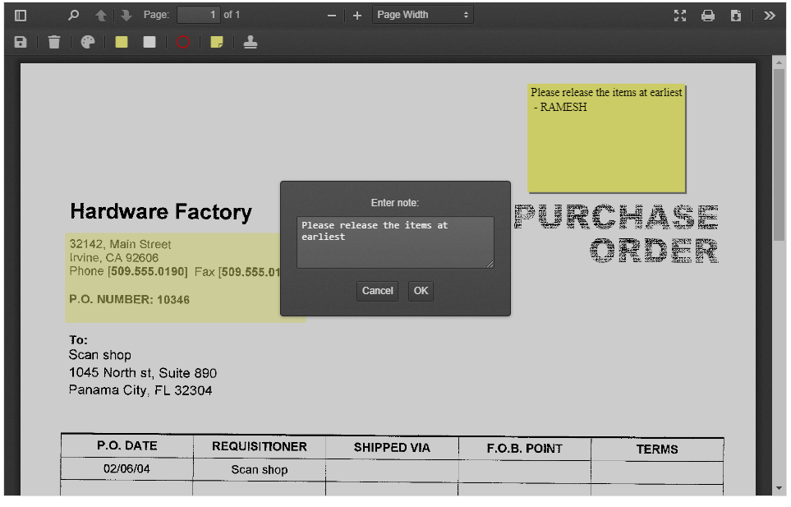Cancel the Enter note dialog

pos(377,291)
